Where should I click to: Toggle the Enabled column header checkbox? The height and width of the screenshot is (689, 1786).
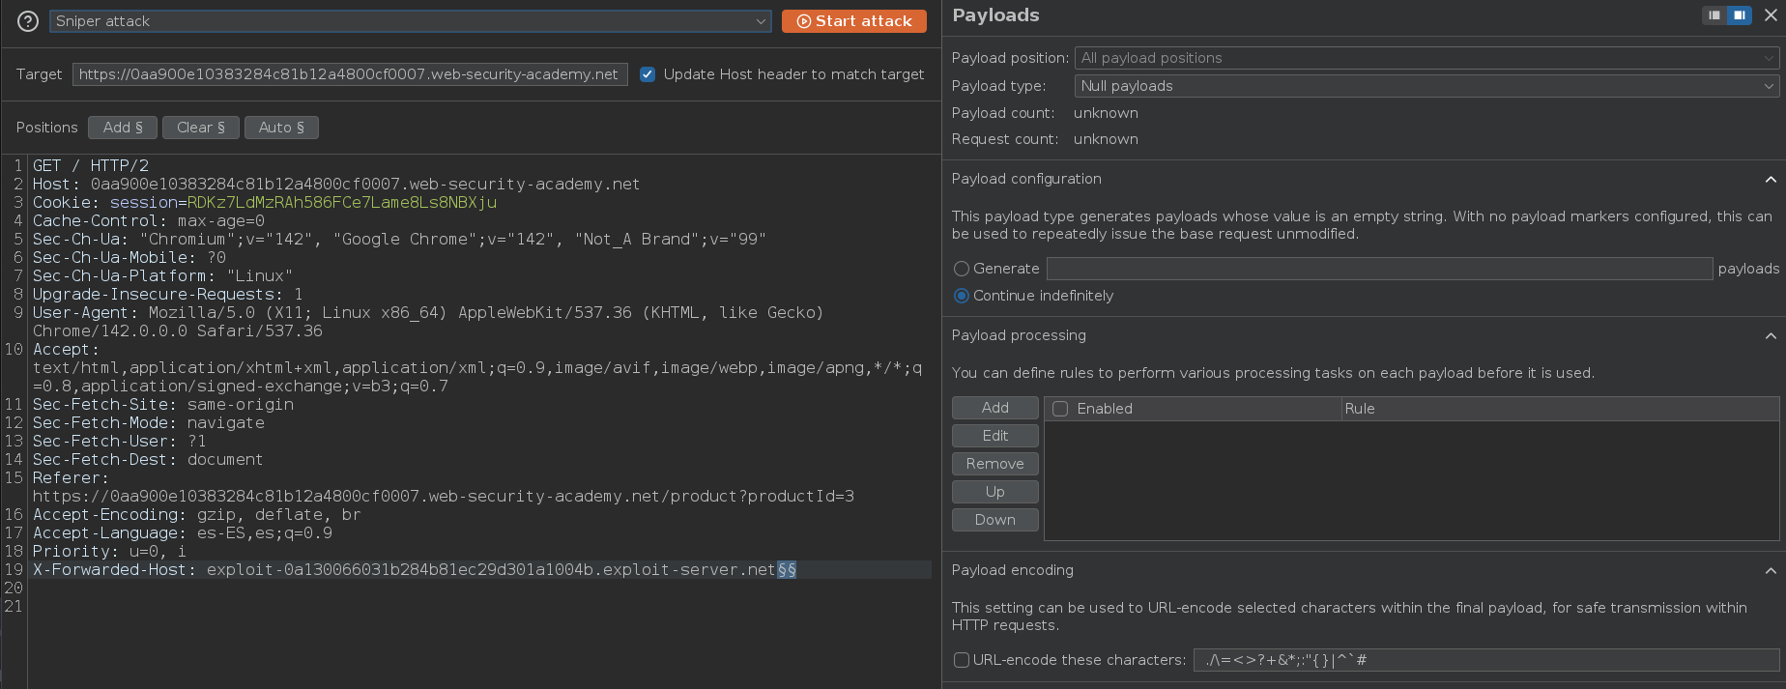coord(1060,409)
